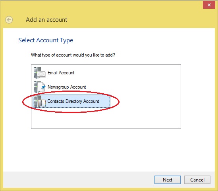Select the Email Account envelope icon
The width and height of the screenshot is (218, 191).
(x=39, y=73)
